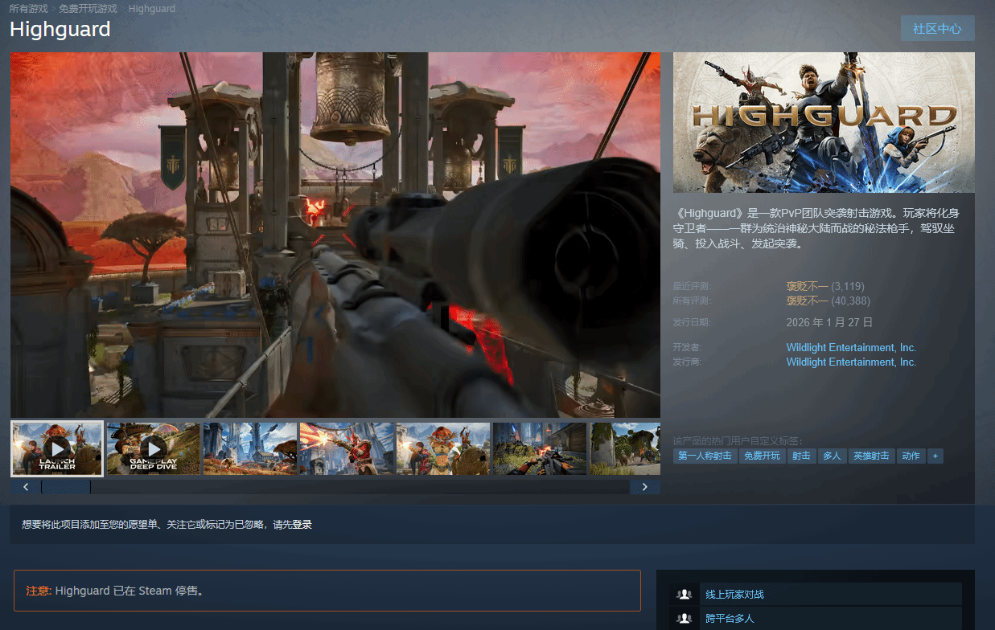Click the 登录 sign-in link
995x630 pixels.
[302, 525]
